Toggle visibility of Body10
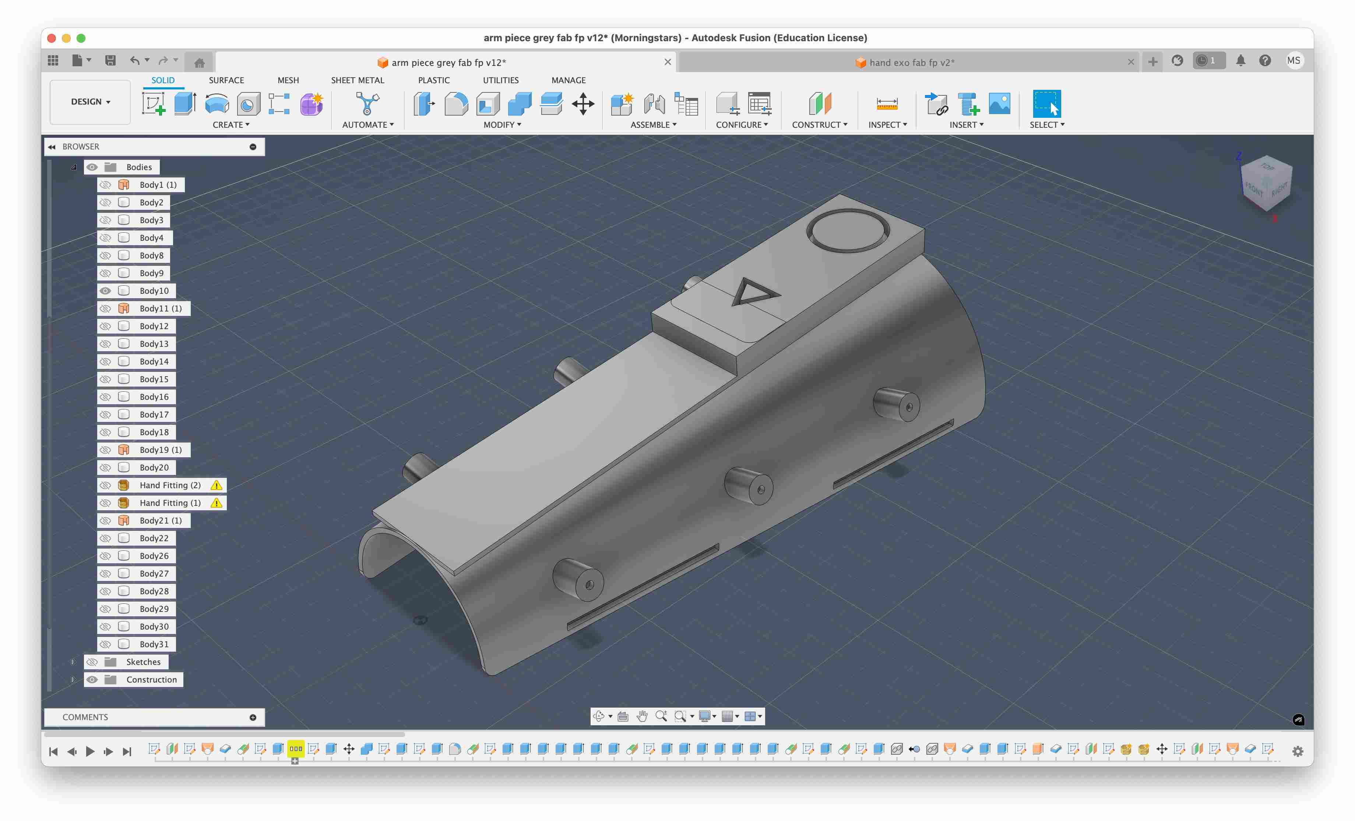Viewport: 1355px width, 821px height. click(106, 291)
